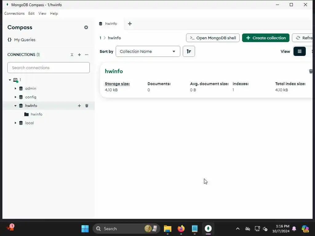Click MongoDB Compass taskbar icon
The image size is (315, 236).
pos(208,229)
